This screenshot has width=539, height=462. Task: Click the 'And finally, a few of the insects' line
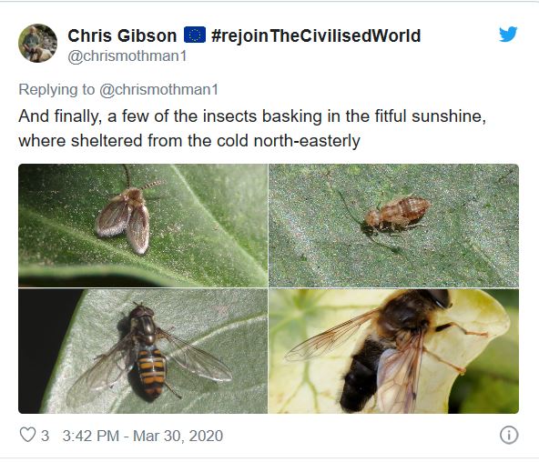point(252,116)
